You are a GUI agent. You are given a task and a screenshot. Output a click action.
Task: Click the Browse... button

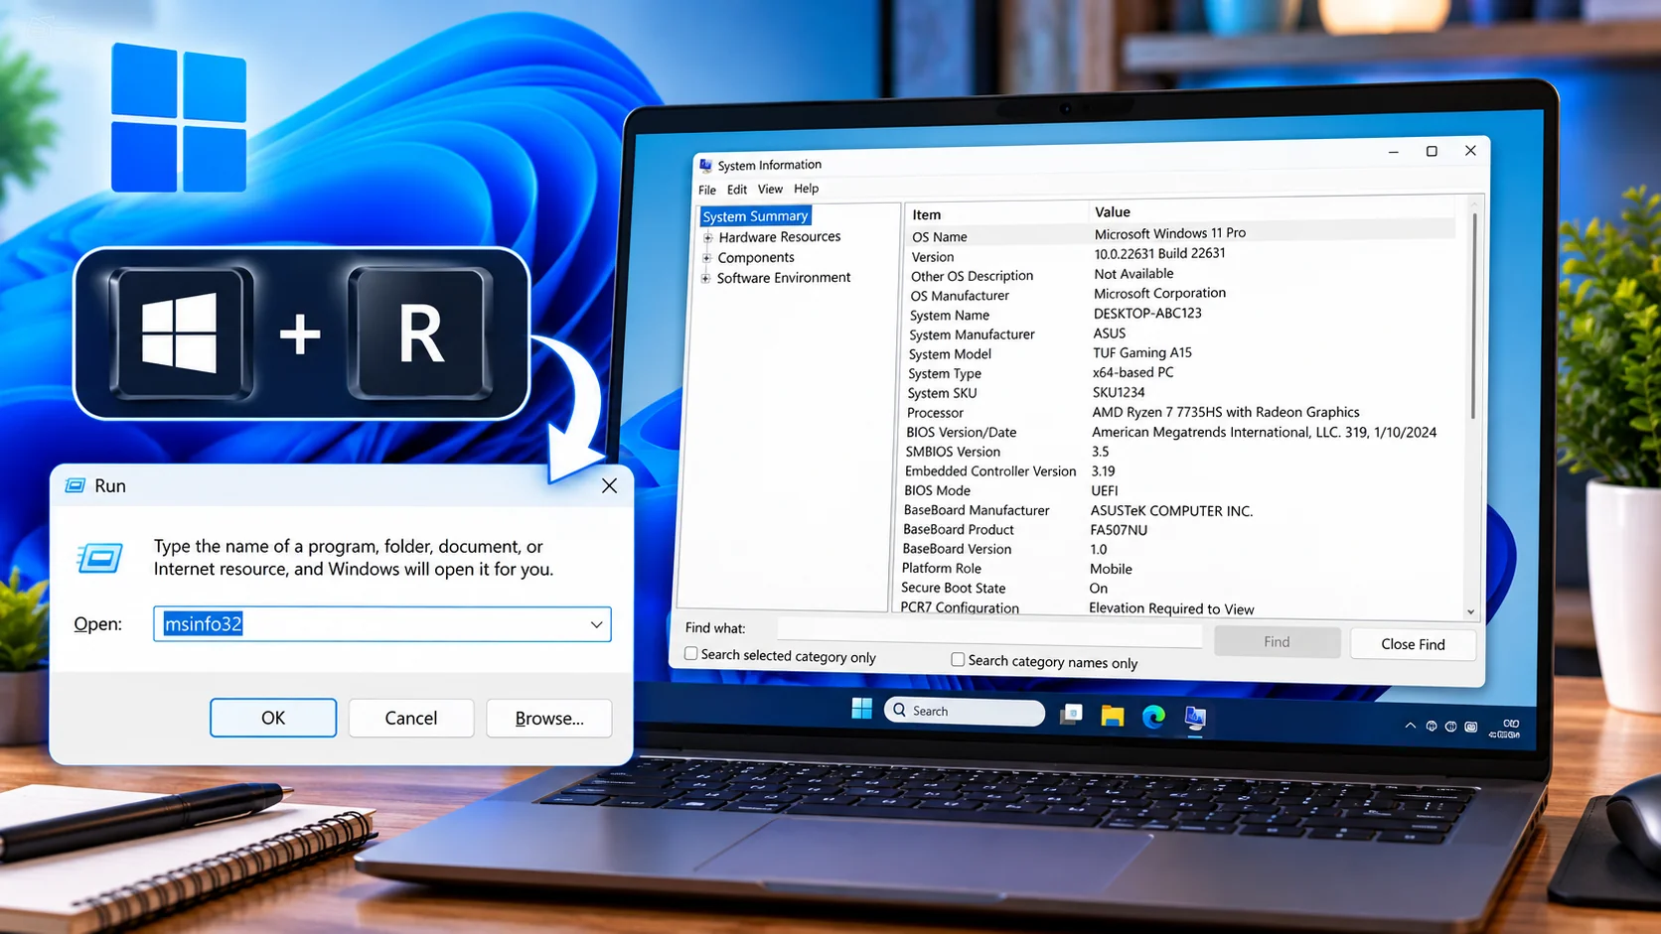549,718
